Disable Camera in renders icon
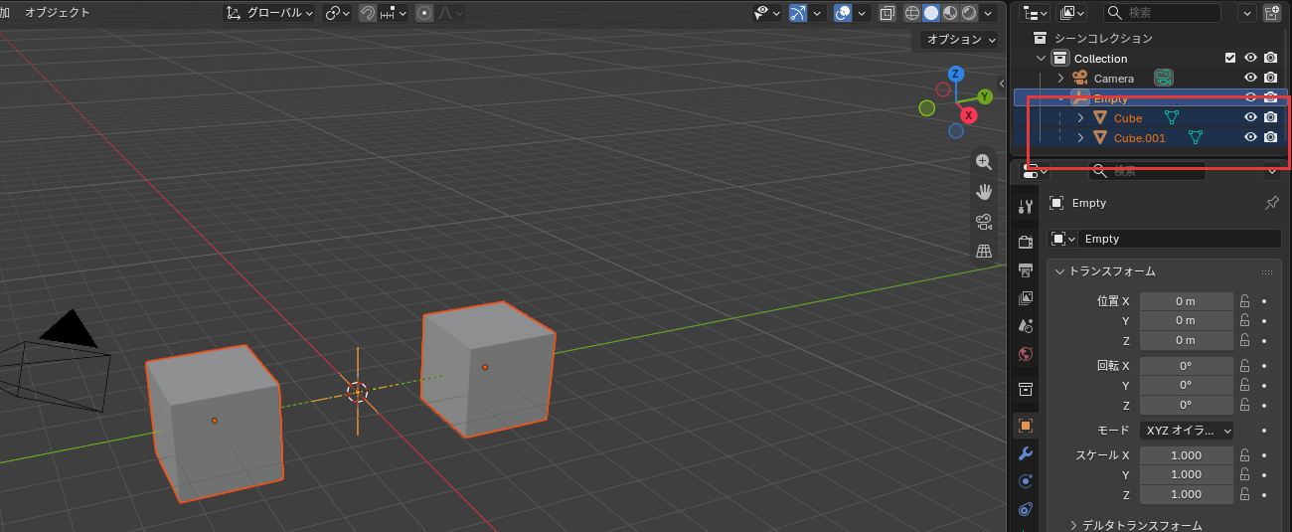 (1270, 78)
